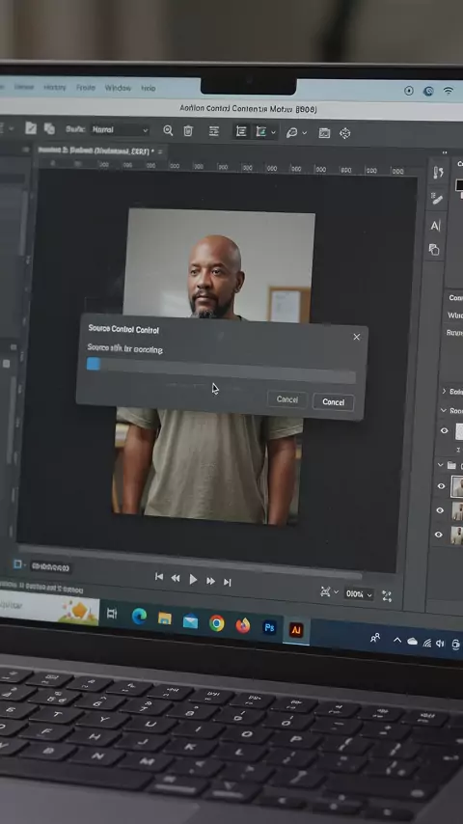Screen dimensions: 463x824
Task: Click the portrait image on the canvas
Action: [213, 367]
